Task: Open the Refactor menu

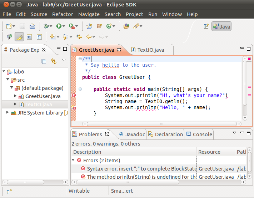Action: pos(63,14)
